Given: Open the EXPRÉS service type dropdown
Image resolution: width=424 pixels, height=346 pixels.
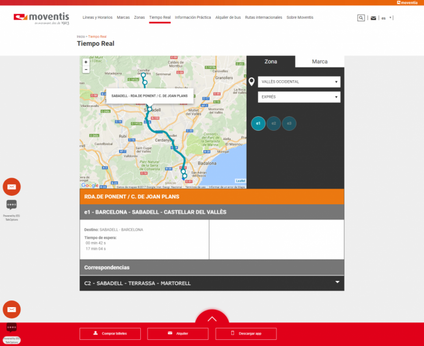Looking at the screenshot, I should [299, 97].
